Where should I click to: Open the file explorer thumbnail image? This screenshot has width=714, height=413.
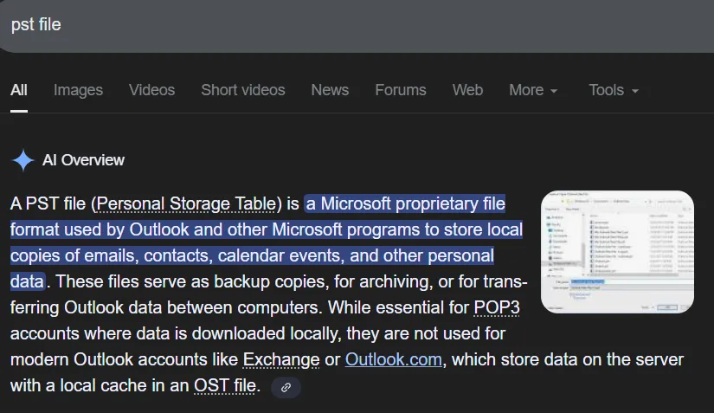point(617,251)
